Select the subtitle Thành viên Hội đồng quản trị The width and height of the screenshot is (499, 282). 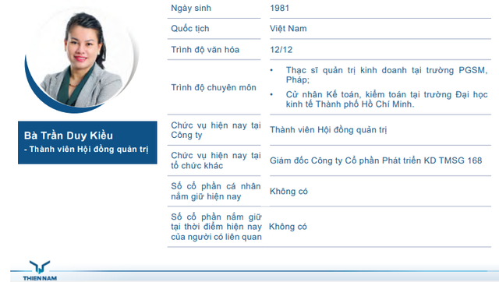(87, 149)
